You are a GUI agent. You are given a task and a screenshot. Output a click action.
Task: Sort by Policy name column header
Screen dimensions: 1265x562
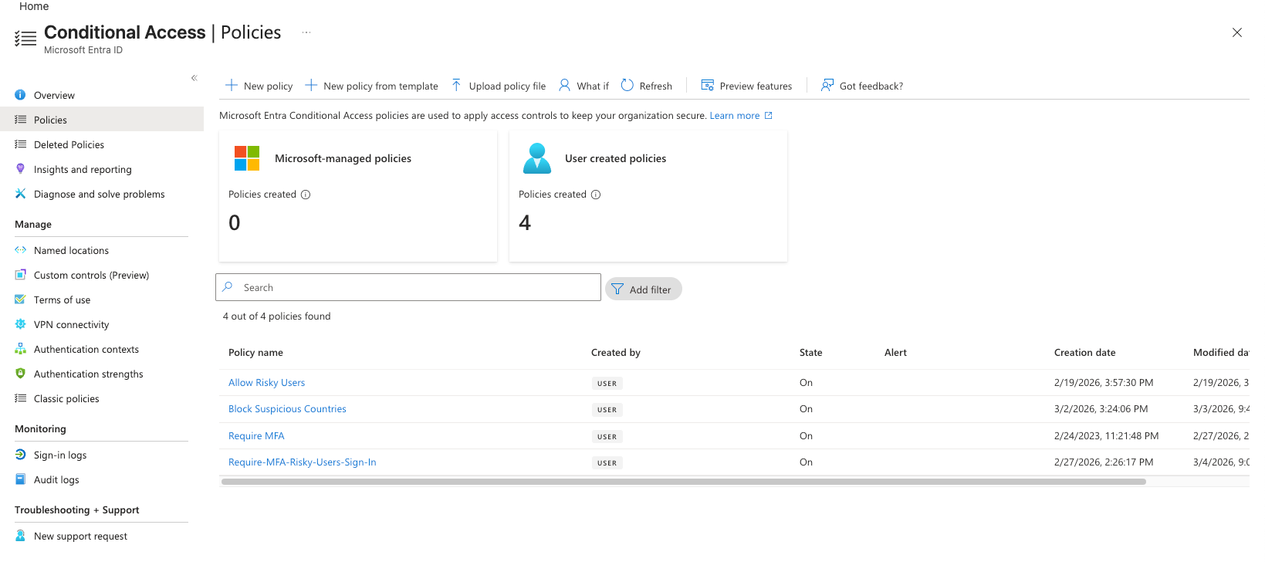[255, 353]
